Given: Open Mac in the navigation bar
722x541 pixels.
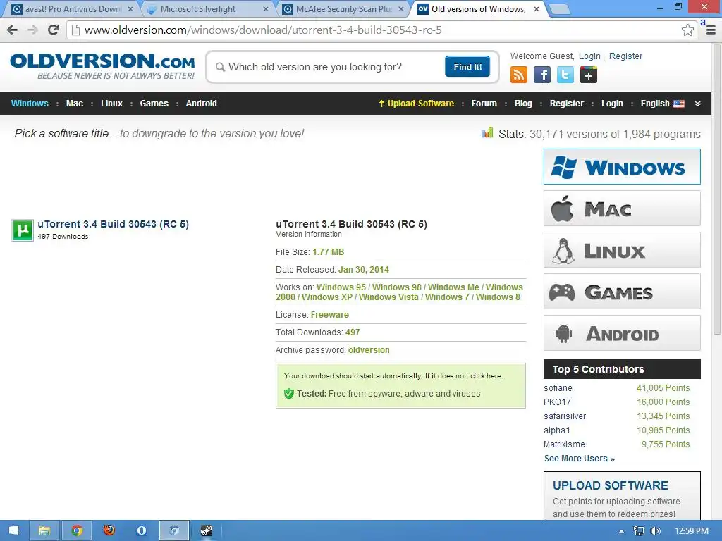Looking at the screenshot, I should tap(75, 104).
